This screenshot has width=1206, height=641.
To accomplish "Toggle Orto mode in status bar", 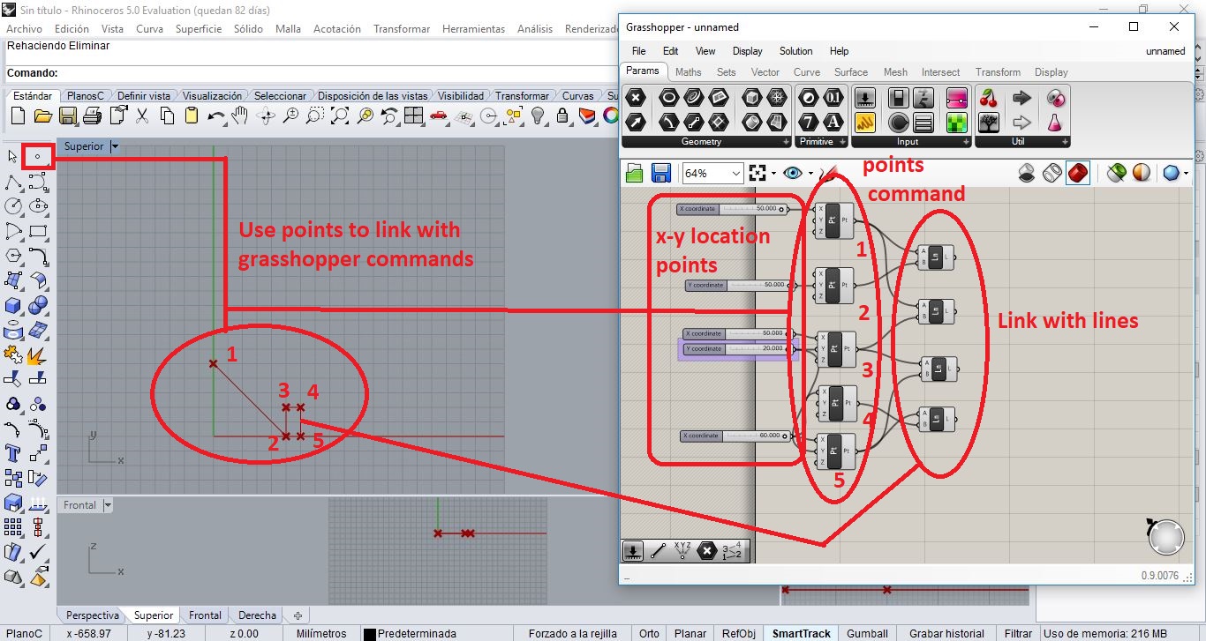I will coord(649,633).
